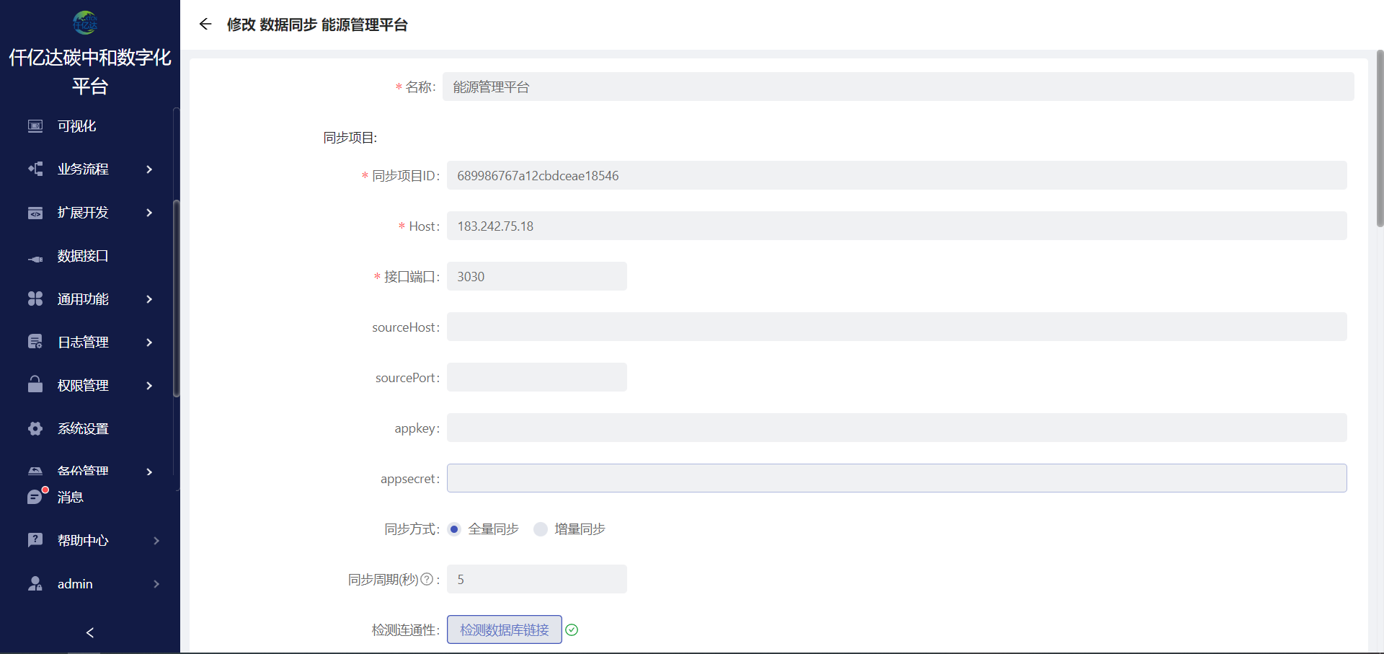Image resolution: width=1384 pixels, height=654 pixels.
Task: Click the appkey input field
Action: pos(897,428)
